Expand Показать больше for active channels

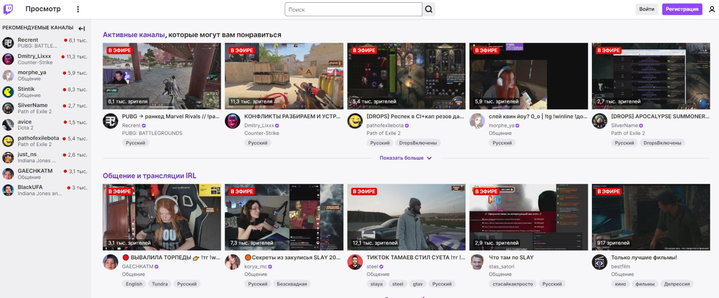[x=405, y=158]
